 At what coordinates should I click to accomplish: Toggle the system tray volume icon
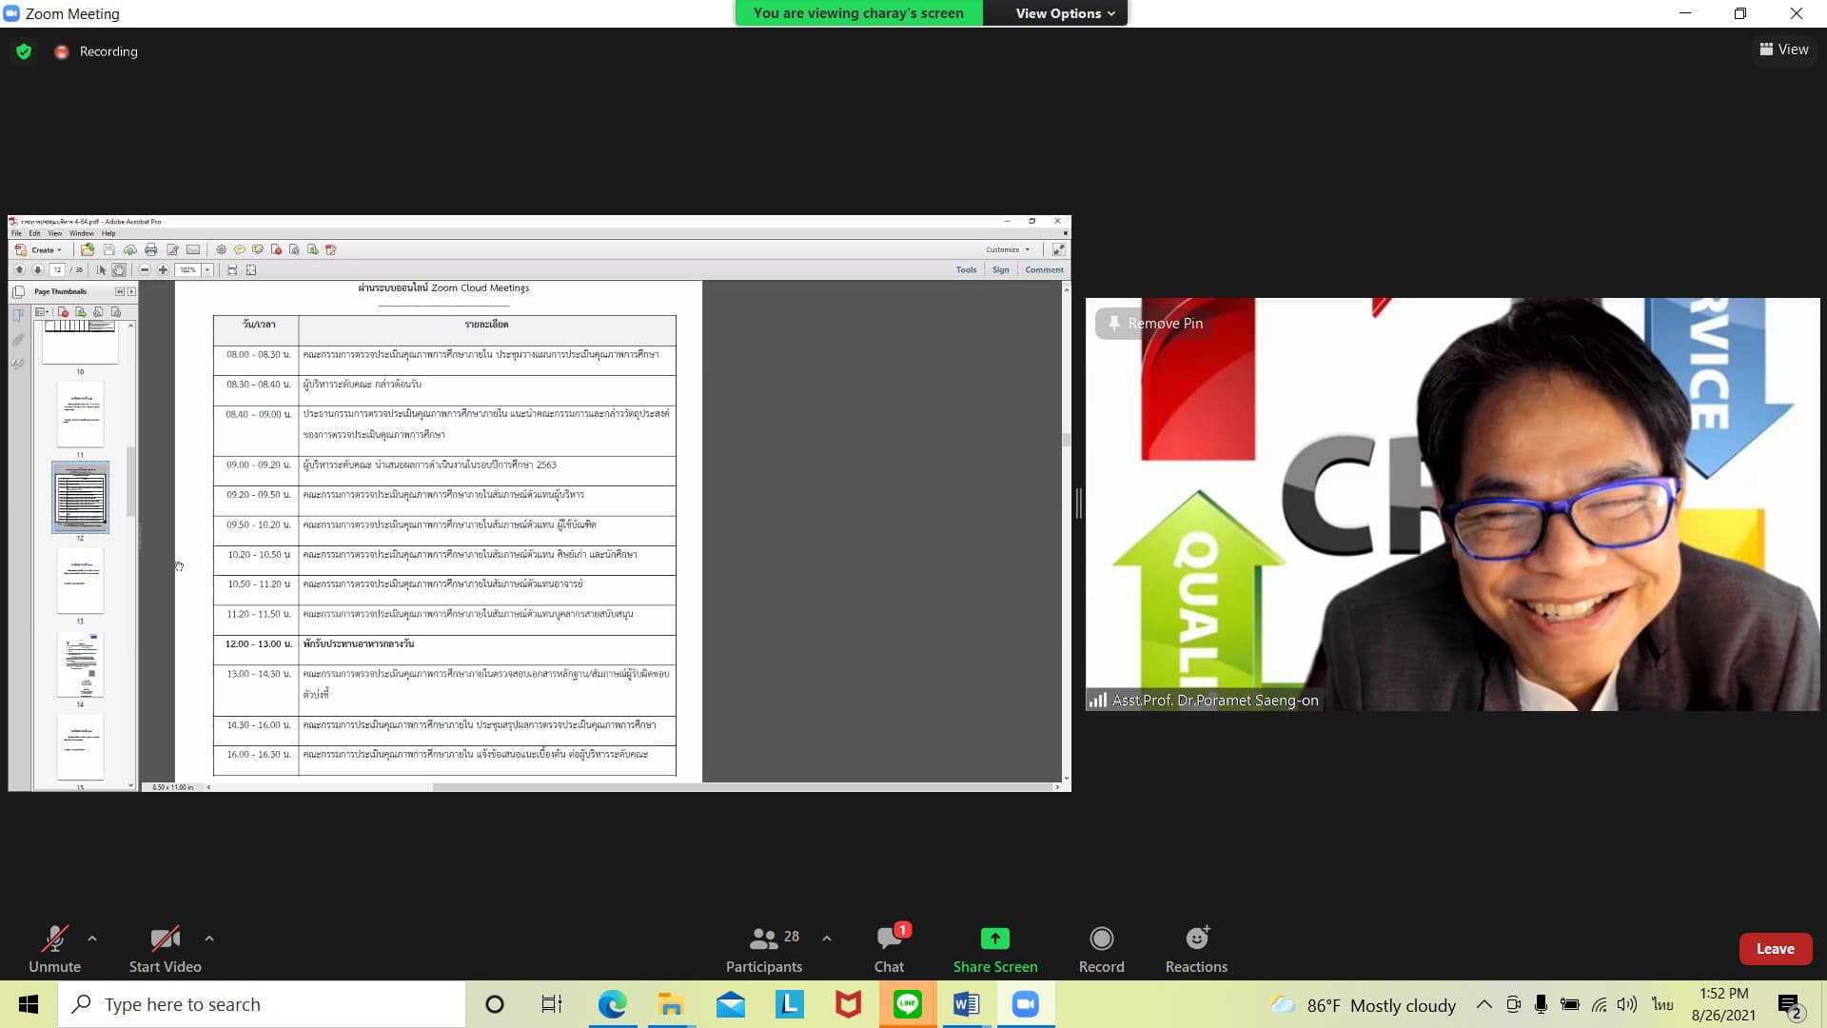point(1627,1004)
